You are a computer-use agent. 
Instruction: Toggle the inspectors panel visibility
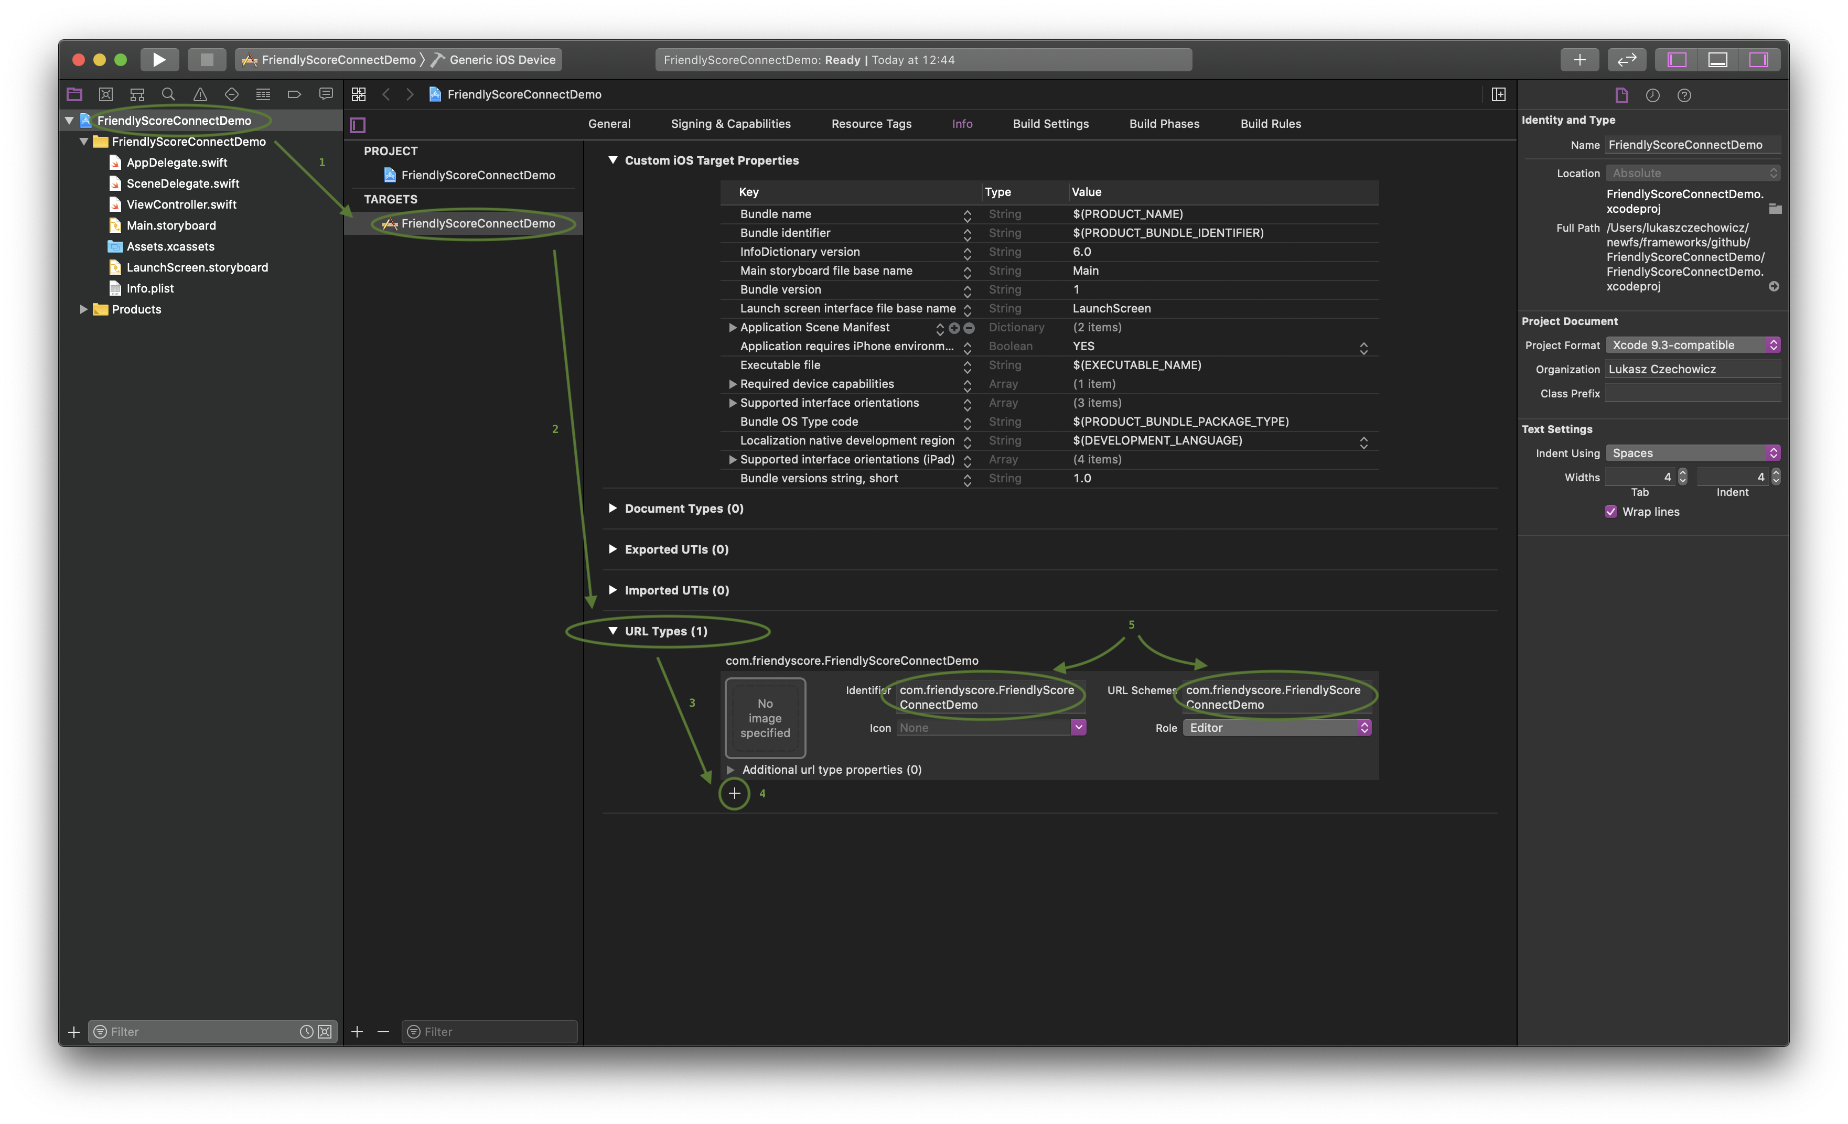click(1759, 59)
